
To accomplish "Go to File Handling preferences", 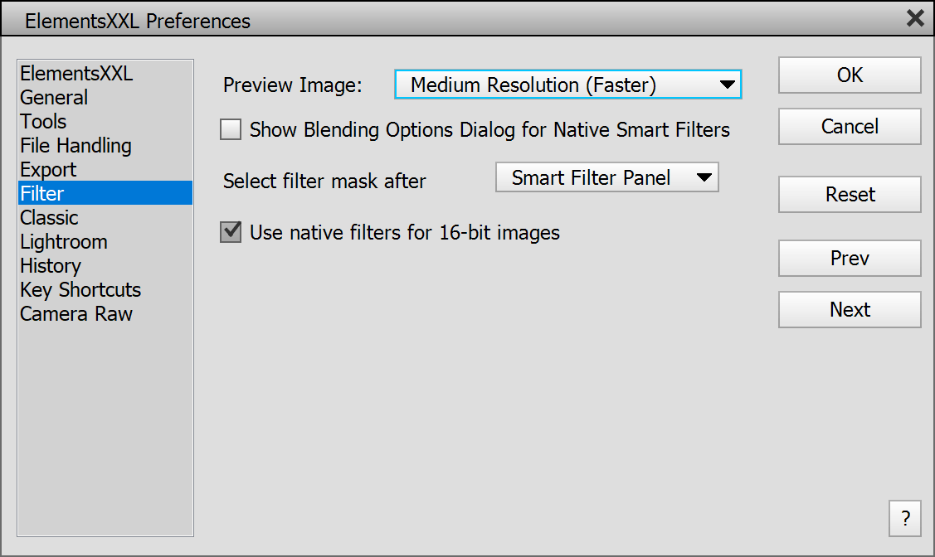I will click(75, 146).
